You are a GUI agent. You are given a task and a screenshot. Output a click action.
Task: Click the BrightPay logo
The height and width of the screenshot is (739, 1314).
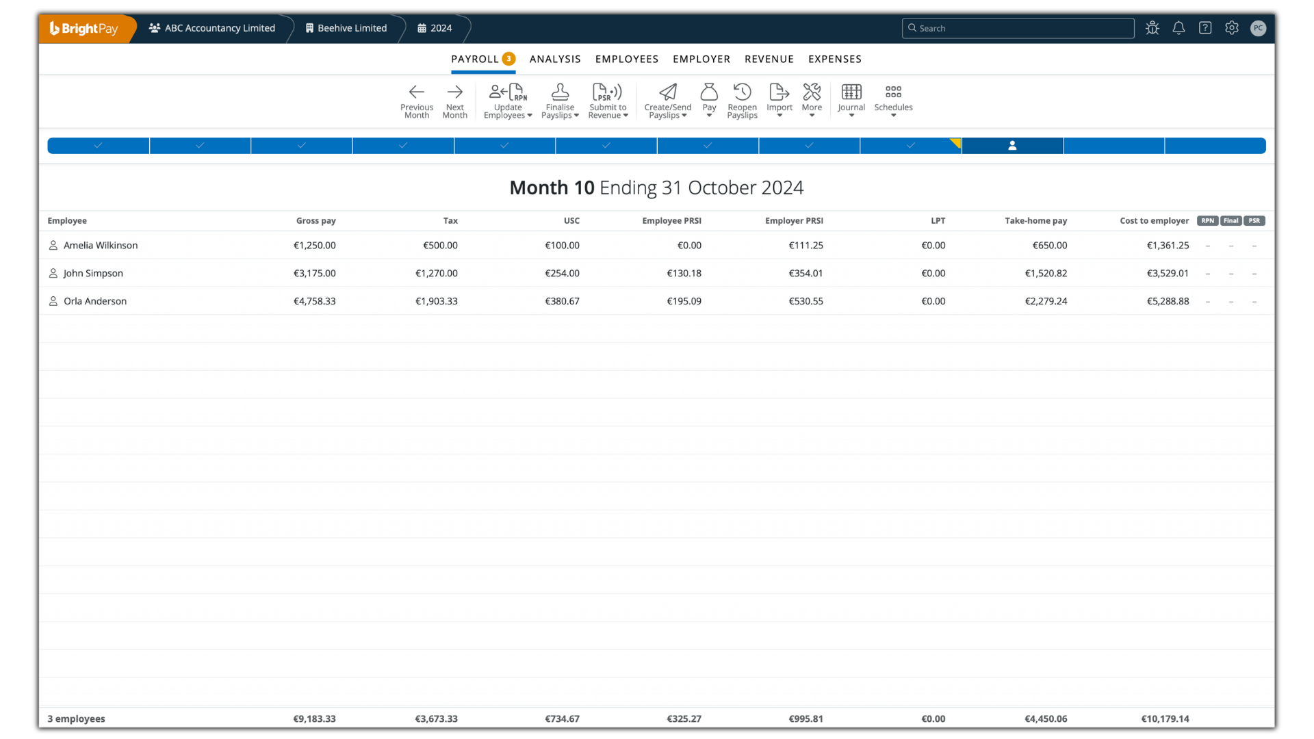pyautogui.click(x=84, y=28)
